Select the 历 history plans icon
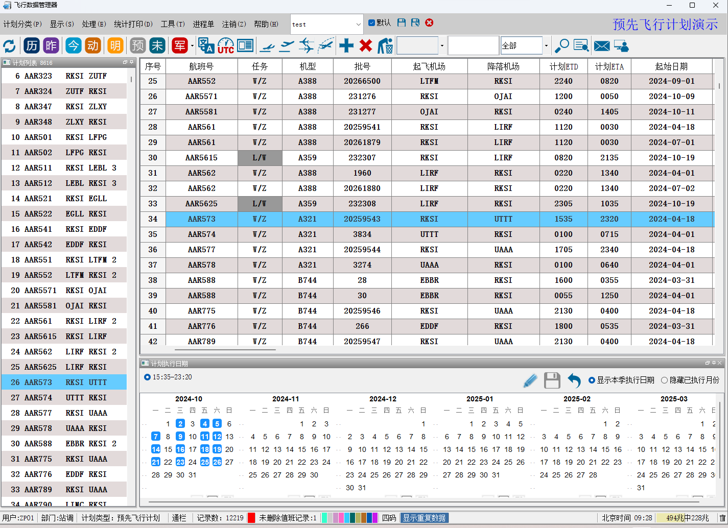This screenshot has width=728, height=528. 32,45
